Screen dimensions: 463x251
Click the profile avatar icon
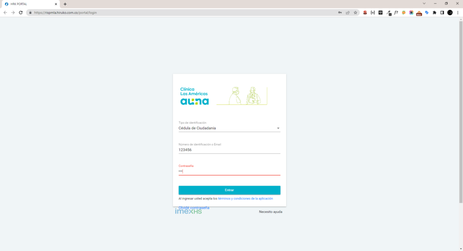click(x=450, y=12)
